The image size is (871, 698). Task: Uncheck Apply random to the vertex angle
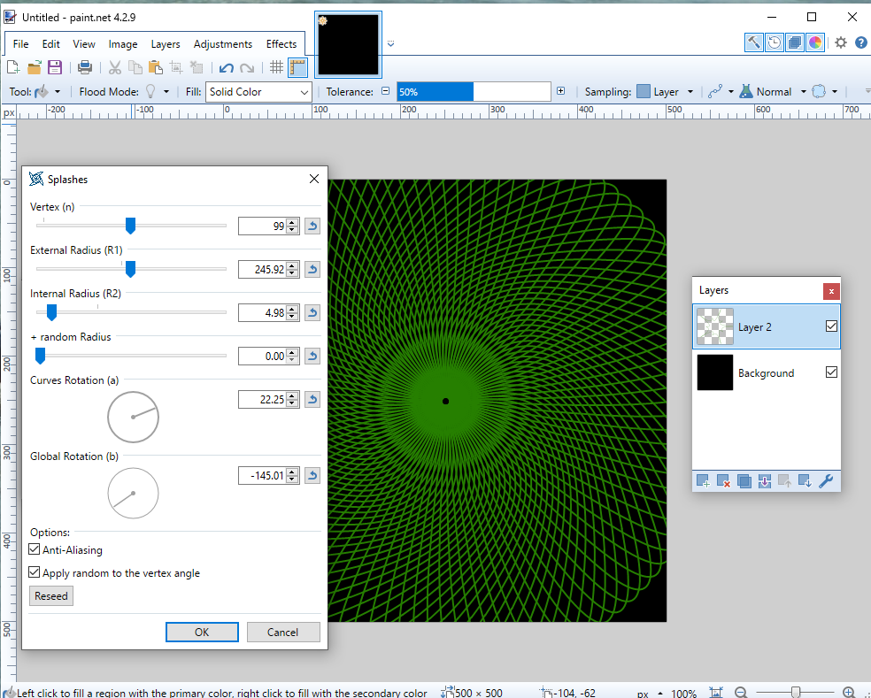35,572
